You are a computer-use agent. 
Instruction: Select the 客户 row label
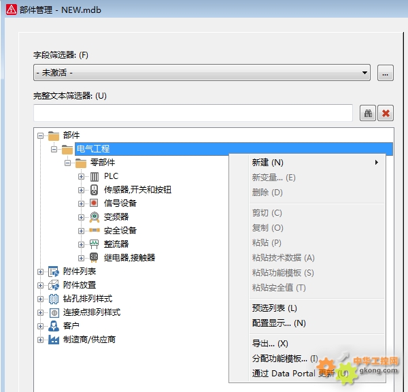point(71,326)
